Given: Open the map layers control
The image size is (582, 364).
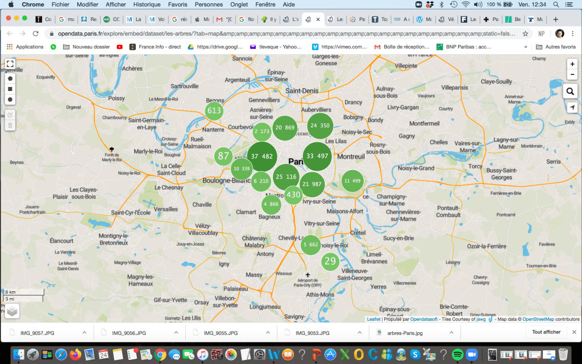Looking at the screenshot, I should (x=12, y=311).
